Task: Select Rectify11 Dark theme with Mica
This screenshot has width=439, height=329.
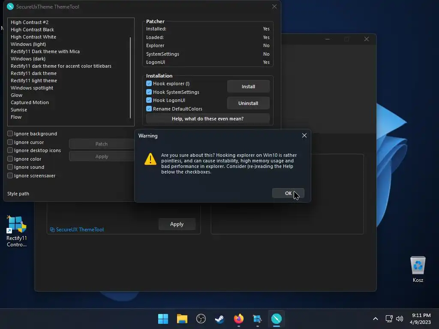Action: click(x=45, y=51)
